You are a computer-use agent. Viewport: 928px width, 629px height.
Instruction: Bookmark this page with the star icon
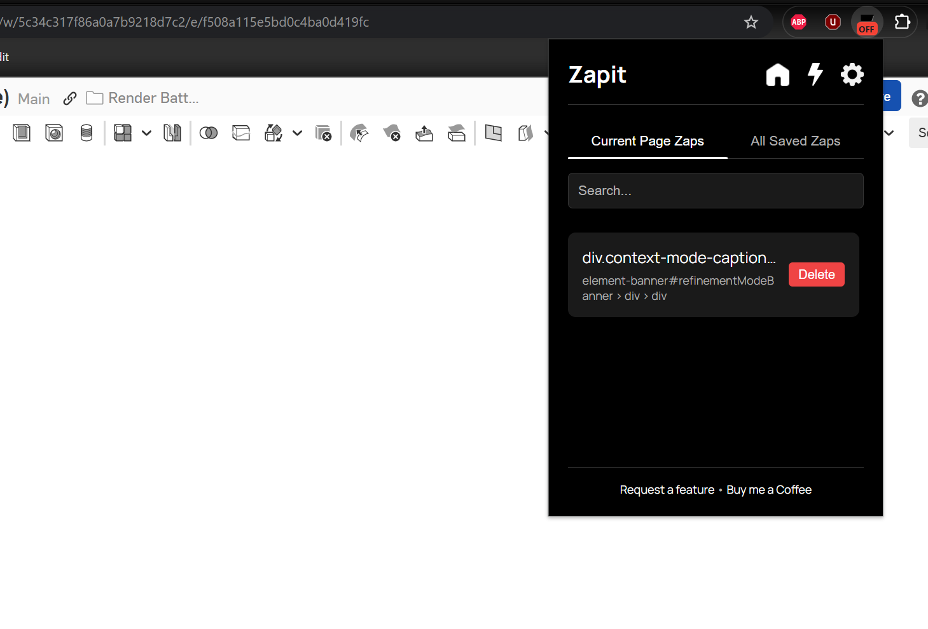coord(751,22)
